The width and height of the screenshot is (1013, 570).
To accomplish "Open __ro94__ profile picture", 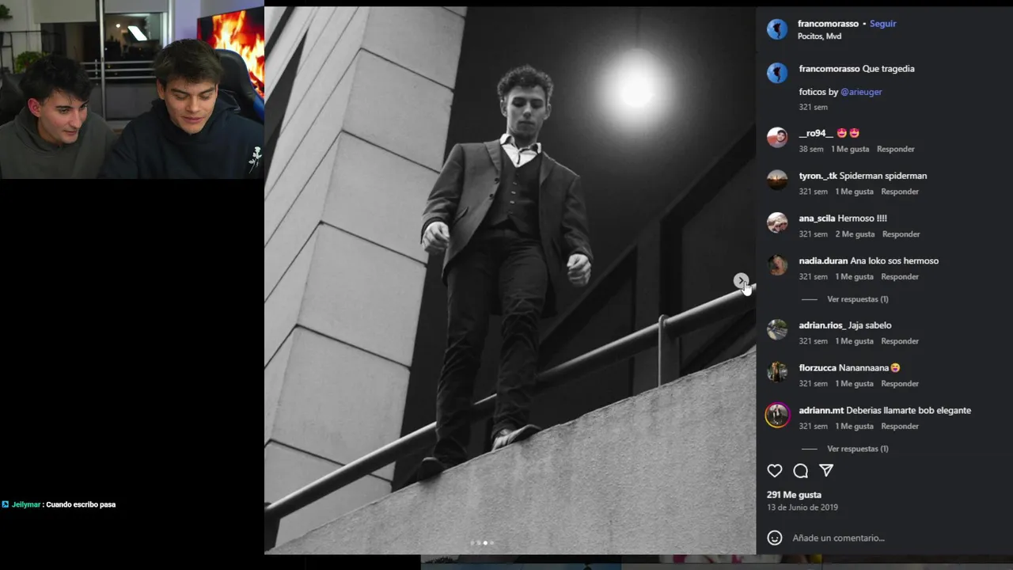I will 777,138.
